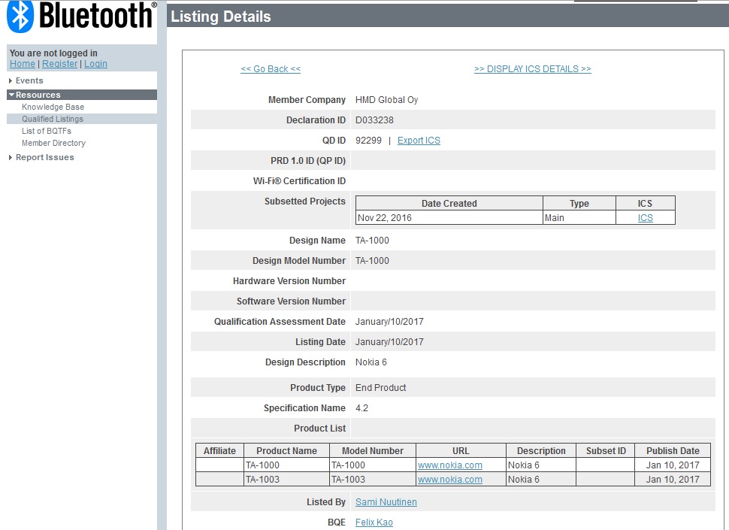Screen dimensions: 729x530
Task: Click DISPLAY ICS DETAILS link
Action: pos(533,69)
